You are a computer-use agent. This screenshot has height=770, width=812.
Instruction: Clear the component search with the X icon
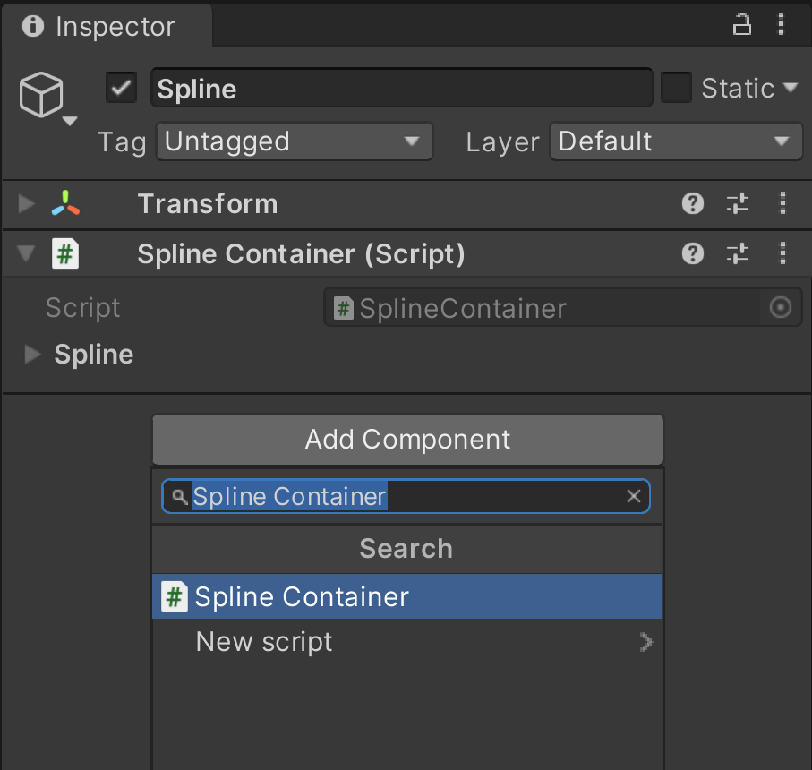[x=634, y=496]
